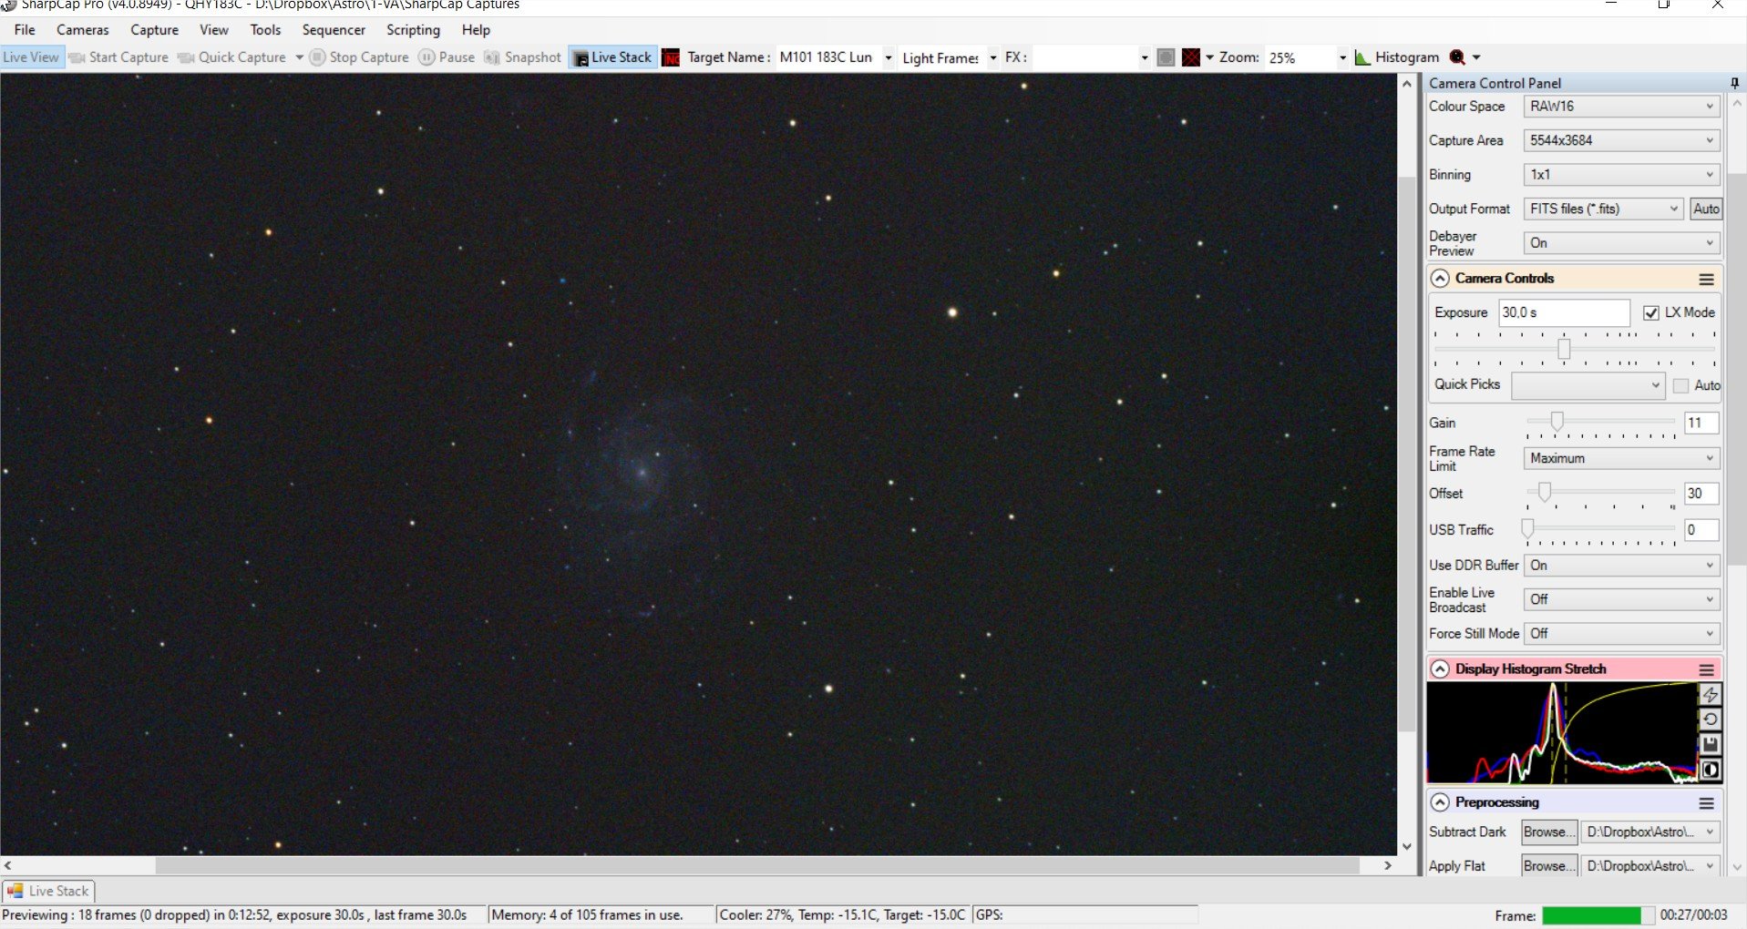Click the auto-stretch lightning bolt icon

pos(1711,694)
